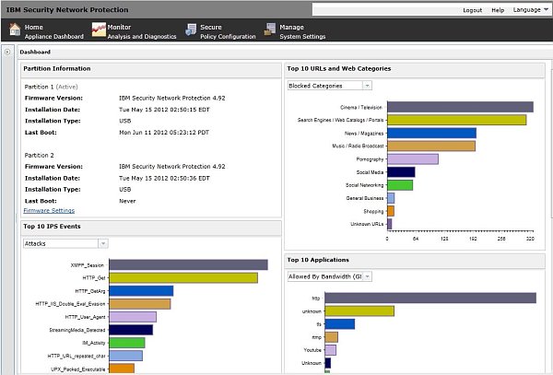This screenshot has height=375, width=553.
Task: Open the Firmware Settings link
Action: tap(49, 210)
